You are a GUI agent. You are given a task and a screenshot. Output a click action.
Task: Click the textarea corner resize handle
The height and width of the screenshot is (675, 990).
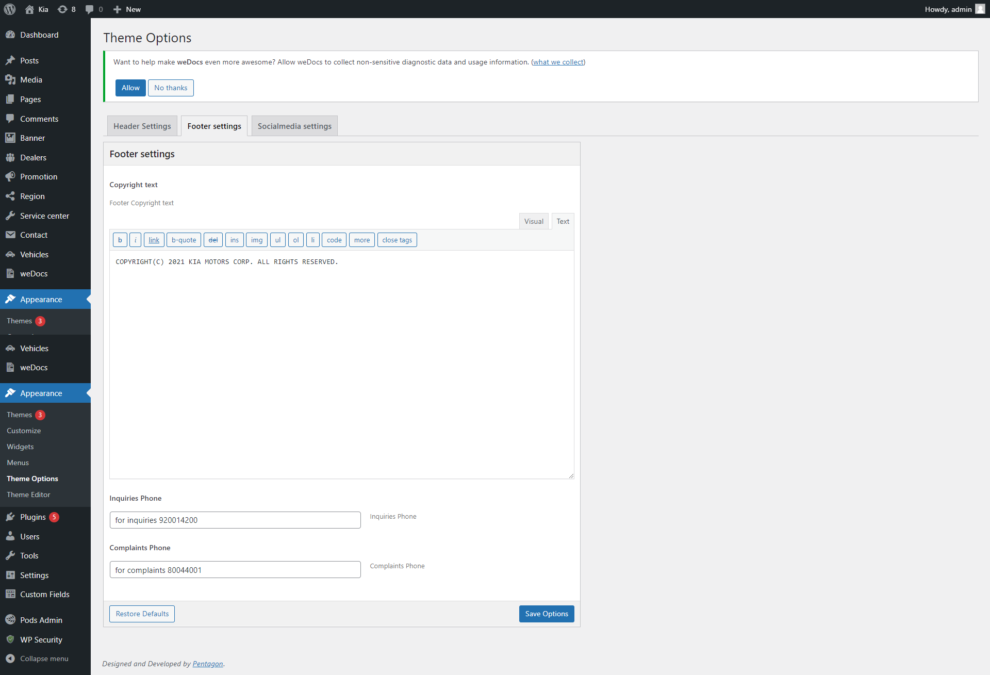click(571, 475)
